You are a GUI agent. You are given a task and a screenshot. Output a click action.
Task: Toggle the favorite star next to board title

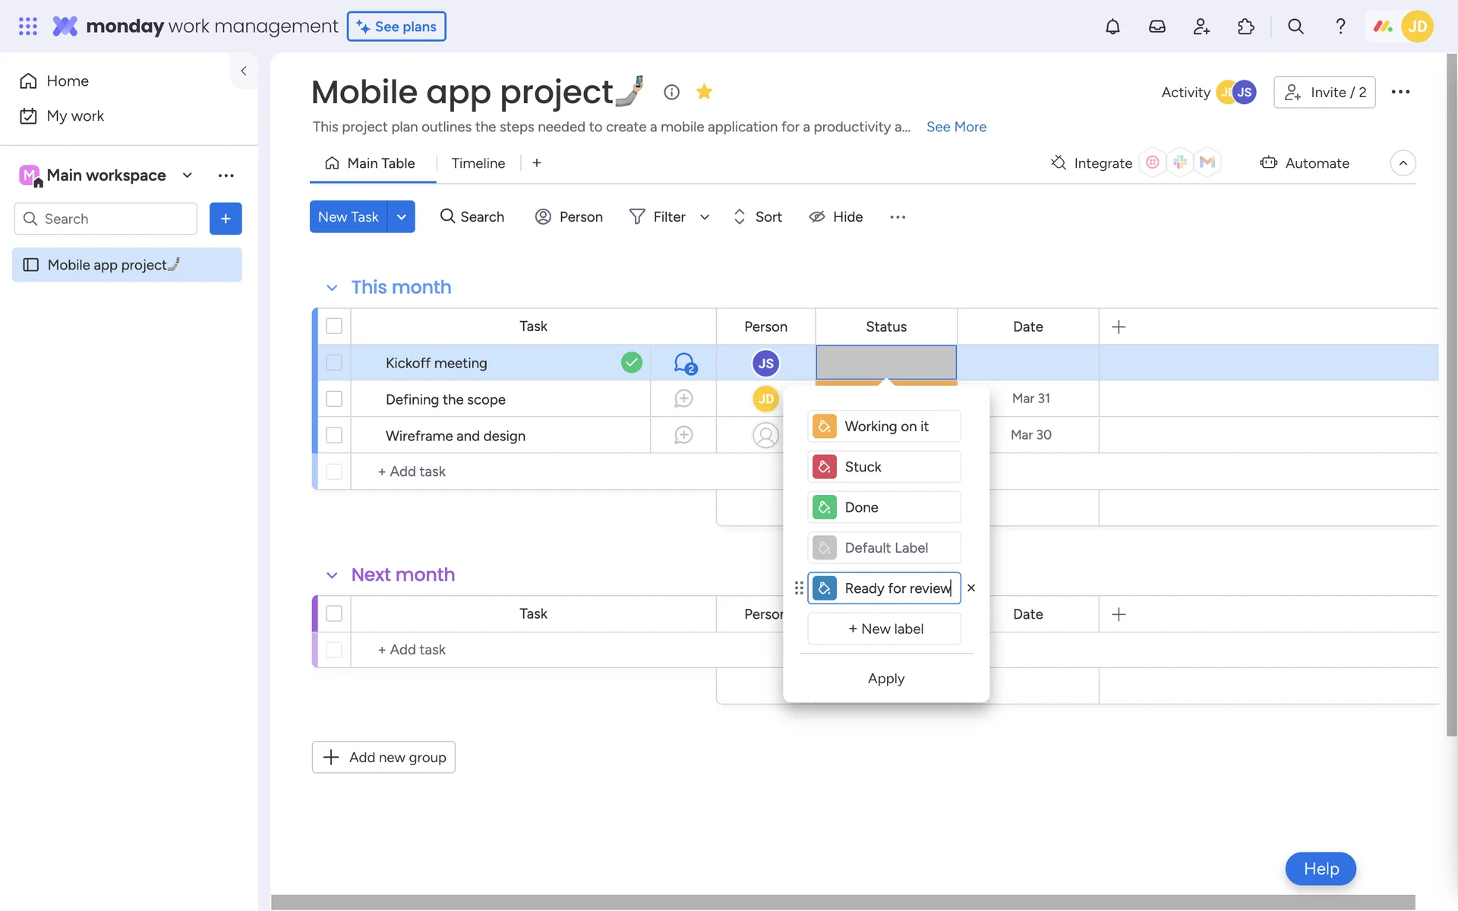pos(704,92)
